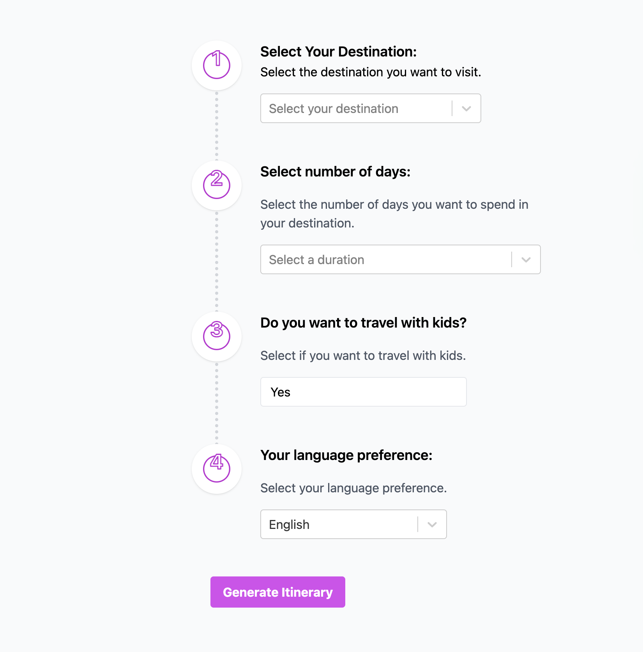Viewport: 643px width, 652px height.
Task: Expand the destination dropdown chevron
Action: click(466, 109)
